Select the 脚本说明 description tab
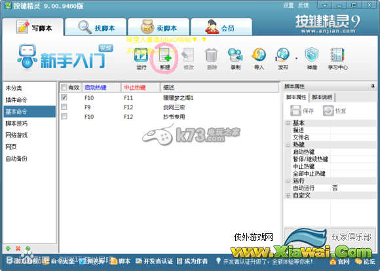The image size is (380, 271). (x=322, y=98)
